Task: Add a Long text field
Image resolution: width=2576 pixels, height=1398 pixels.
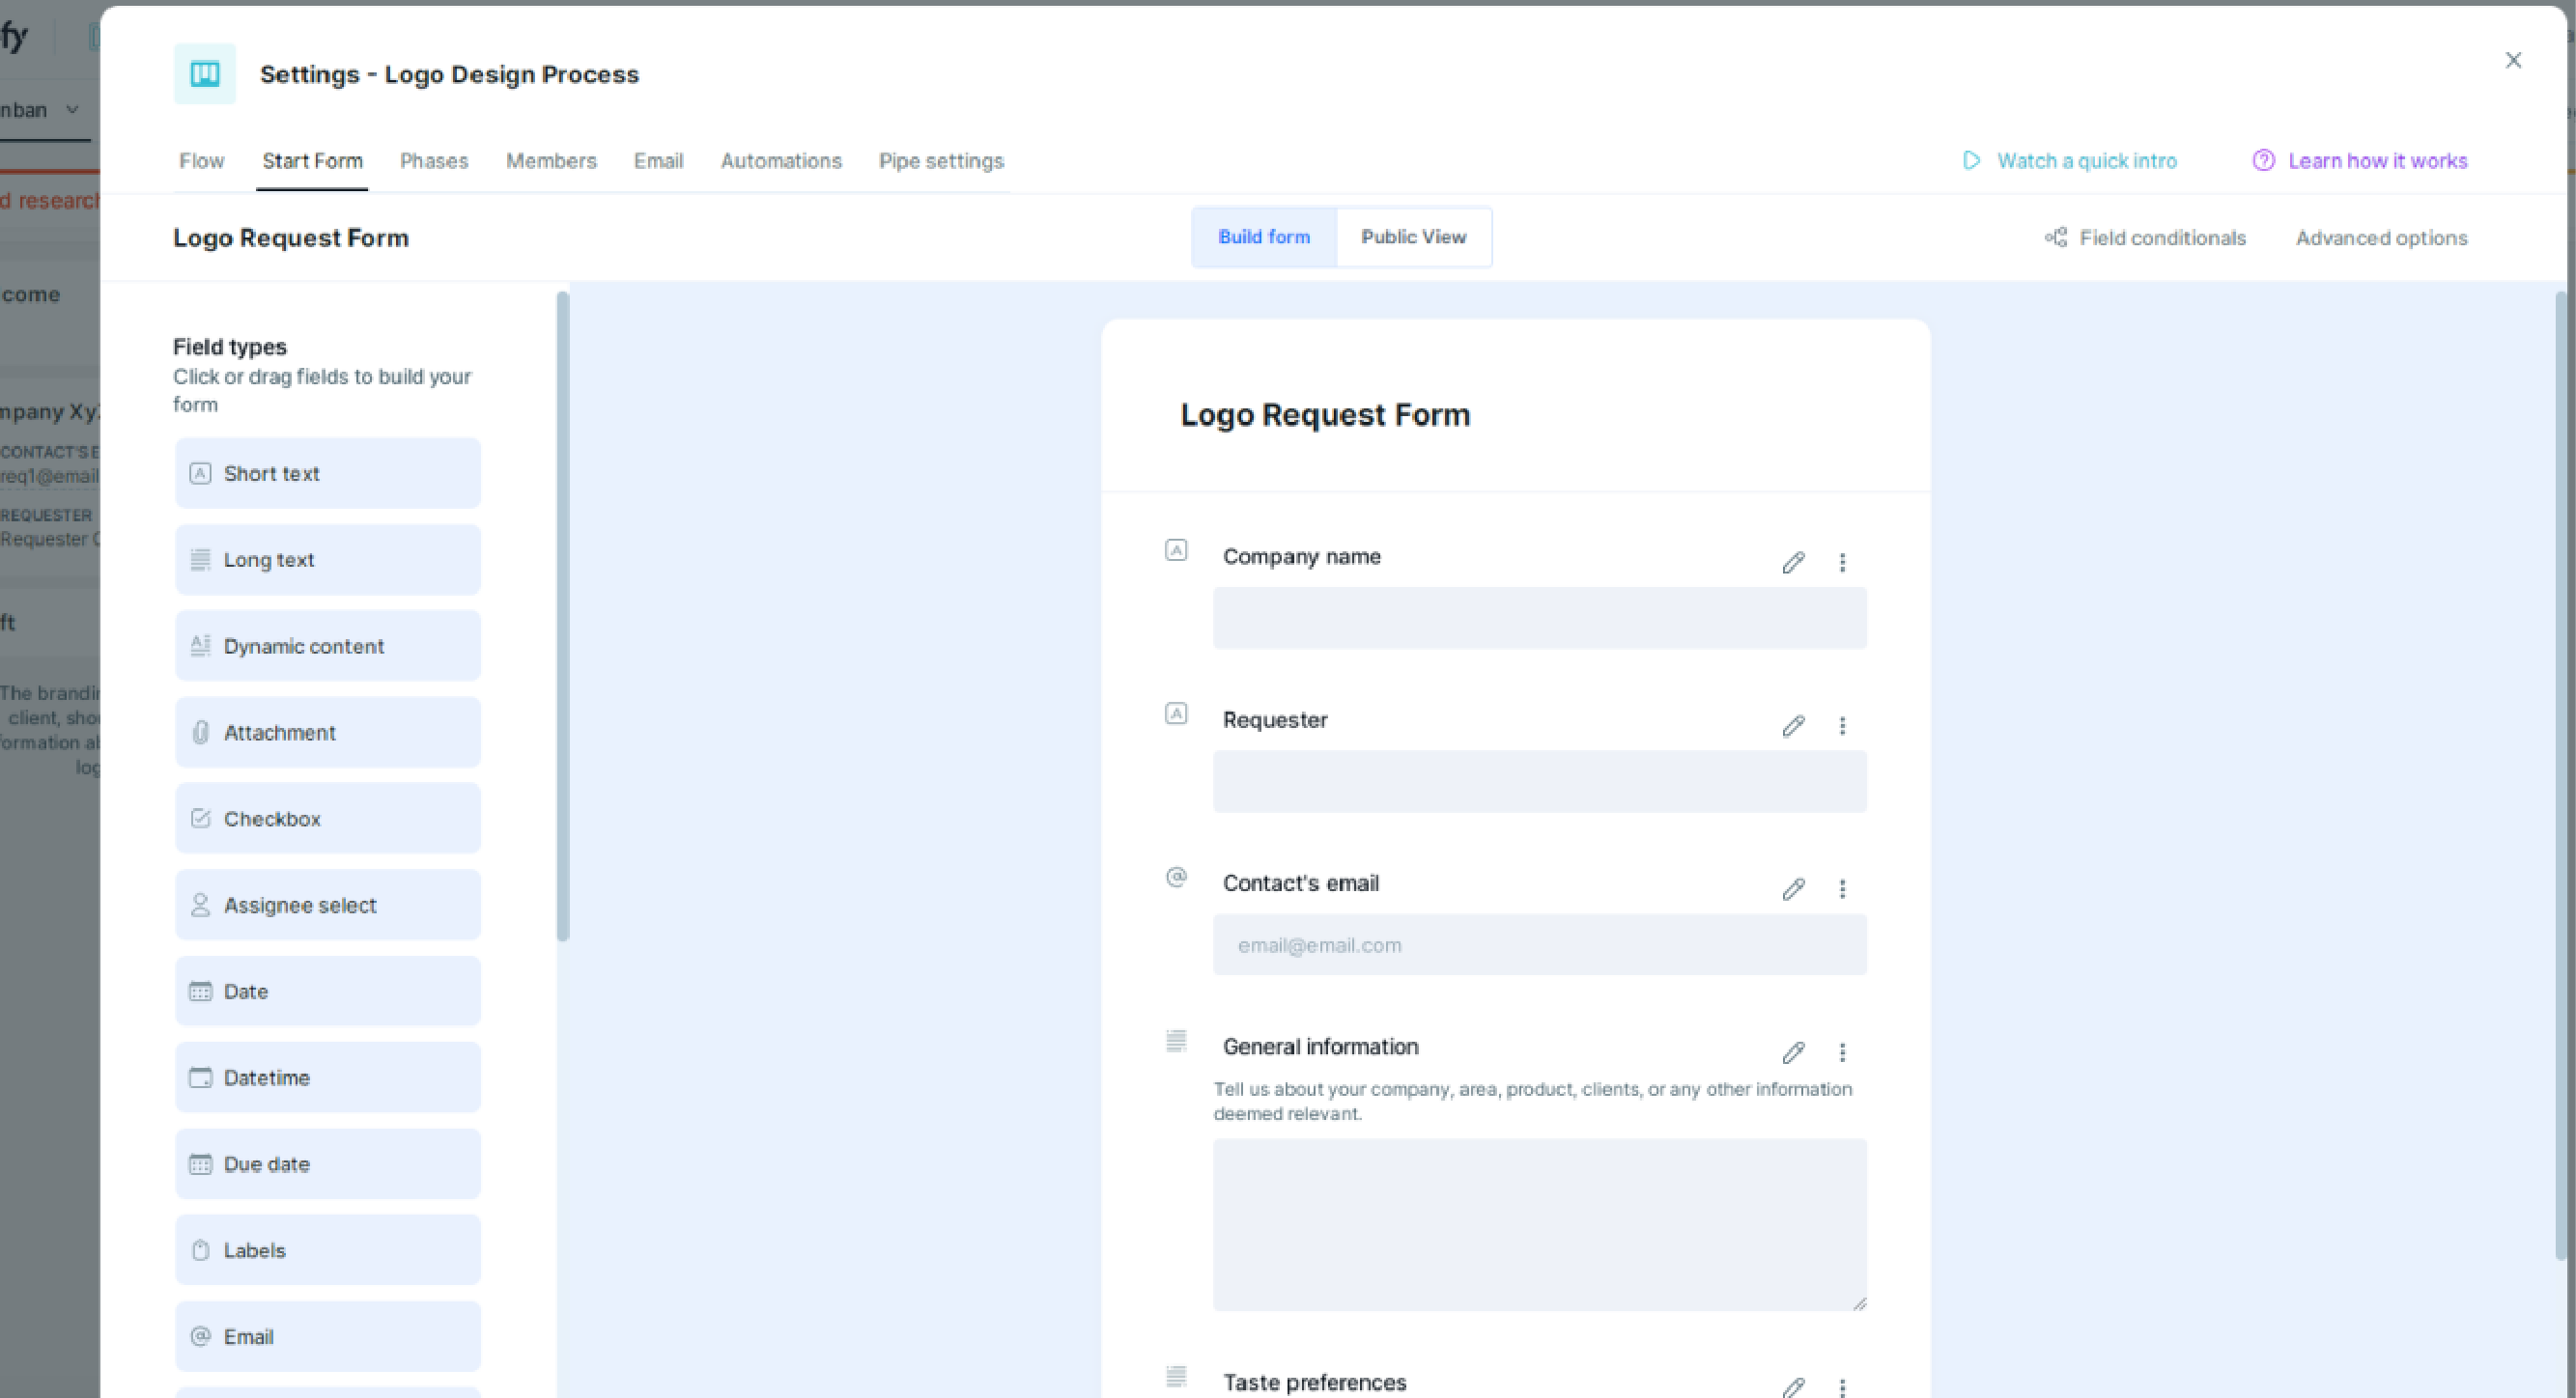Action: pos(328,560)
